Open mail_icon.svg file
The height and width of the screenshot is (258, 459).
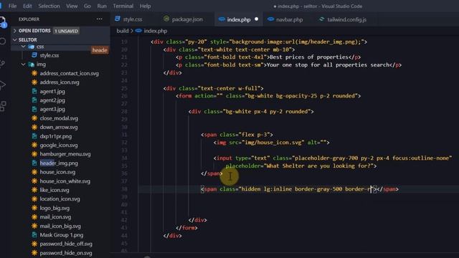(55, 216)
